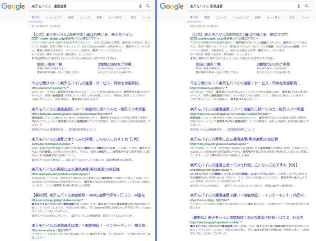Open 通信速度は遅い？徹底検証 result on 回線速度 page
This screenshot has height=241, width=316.
pyautogui.click(x=249, y=195)
